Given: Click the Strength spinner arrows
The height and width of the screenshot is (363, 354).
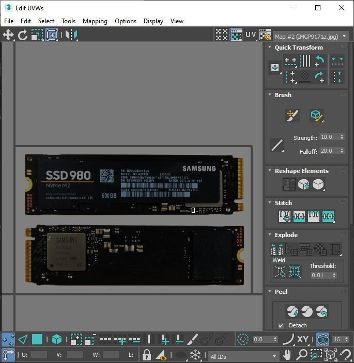Looking at the screenshot, I should (x=342, y=137).
